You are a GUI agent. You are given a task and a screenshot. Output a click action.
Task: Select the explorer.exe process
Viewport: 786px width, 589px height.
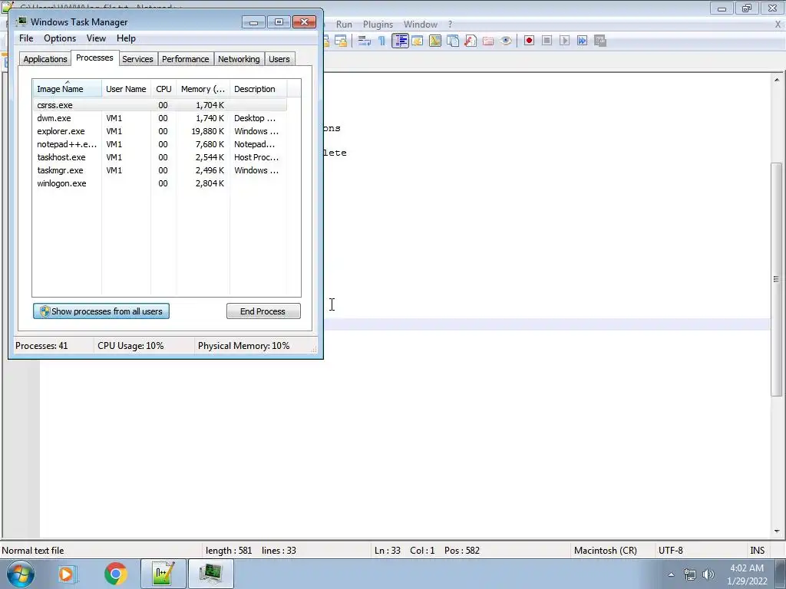[160, 131]
